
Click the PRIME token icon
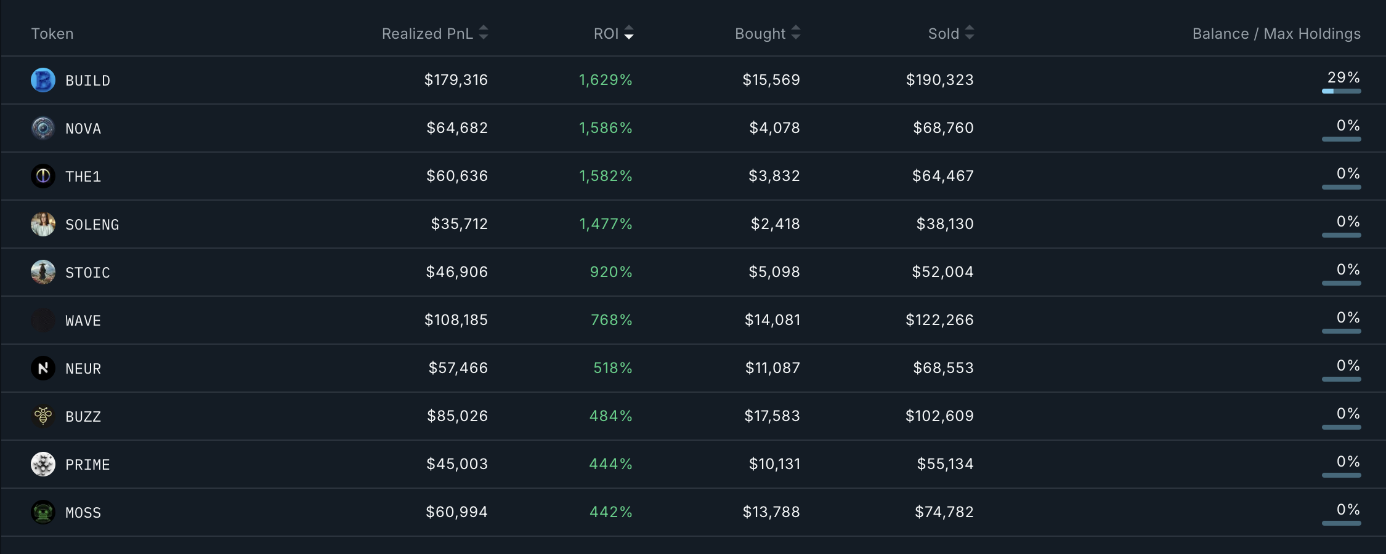coord(43,464)
